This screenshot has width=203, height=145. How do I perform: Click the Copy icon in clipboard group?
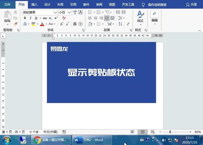coord(16,18)
